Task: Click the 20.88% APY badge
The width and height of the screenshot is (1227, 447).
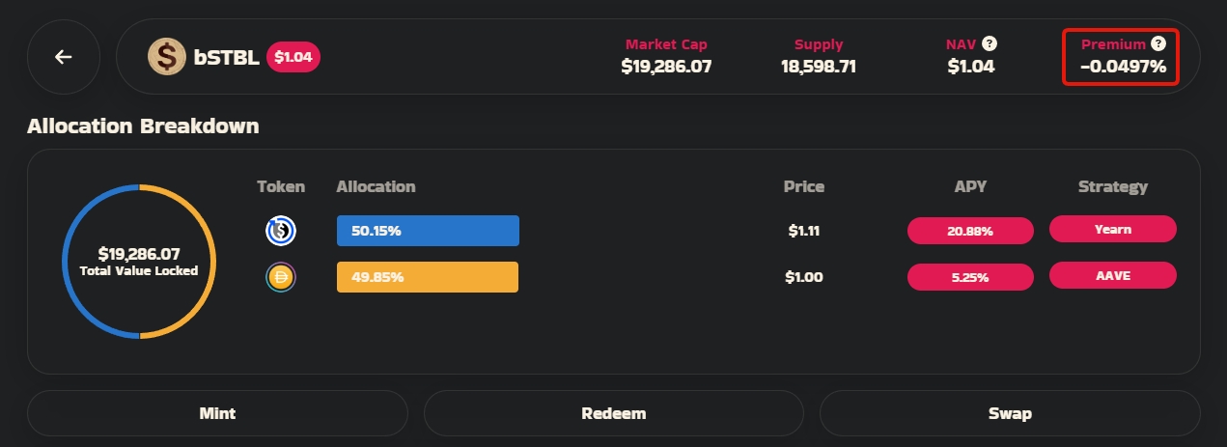Action: tap(970, 232)
